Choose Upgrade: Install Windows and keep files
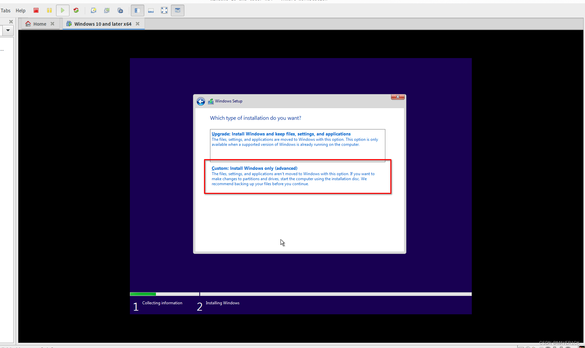Screen dimensions: 585x348 (x=298, y=145)
